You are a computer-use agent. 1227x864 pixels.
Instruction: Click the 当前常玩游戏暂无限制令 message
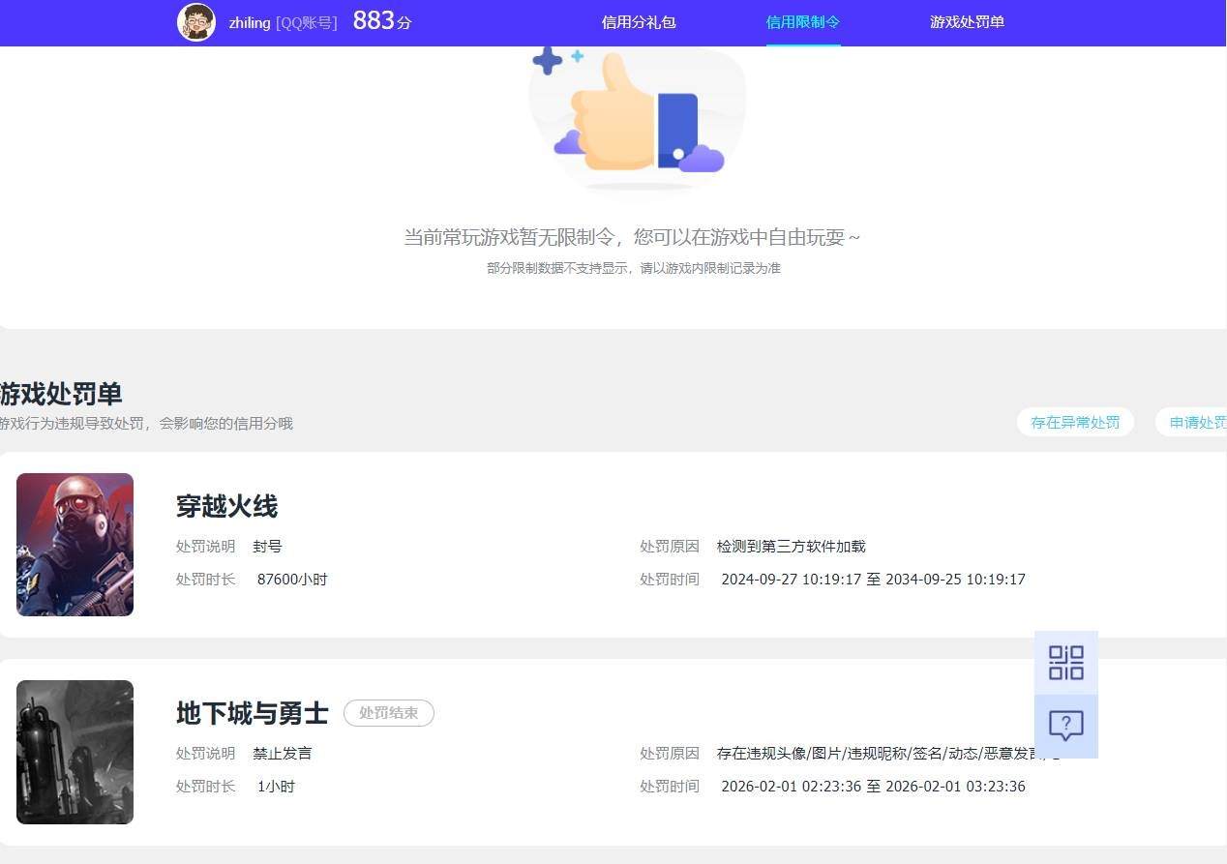click(631, 237)
